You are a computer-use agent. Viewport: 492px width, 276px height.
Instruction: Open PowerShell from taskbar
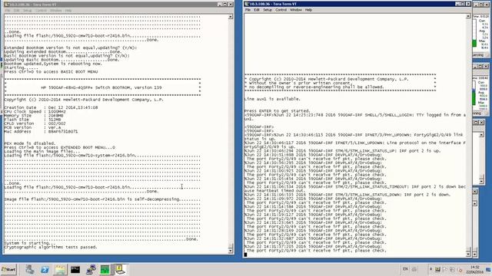coord(45,269)
